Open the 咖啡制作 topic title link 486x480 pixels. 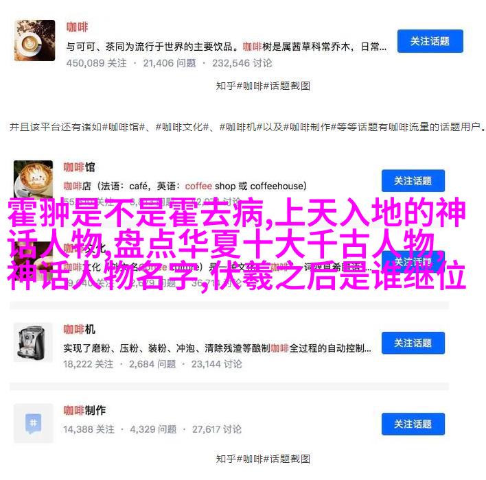point(84,411)
